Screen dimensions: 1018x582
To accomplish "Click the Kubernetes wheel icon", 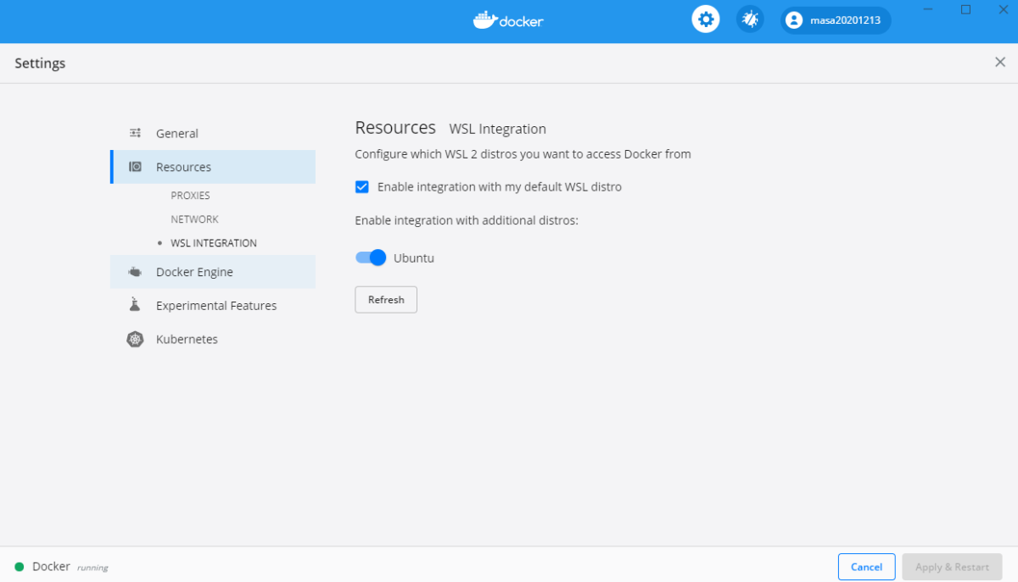I will point(135,339).
